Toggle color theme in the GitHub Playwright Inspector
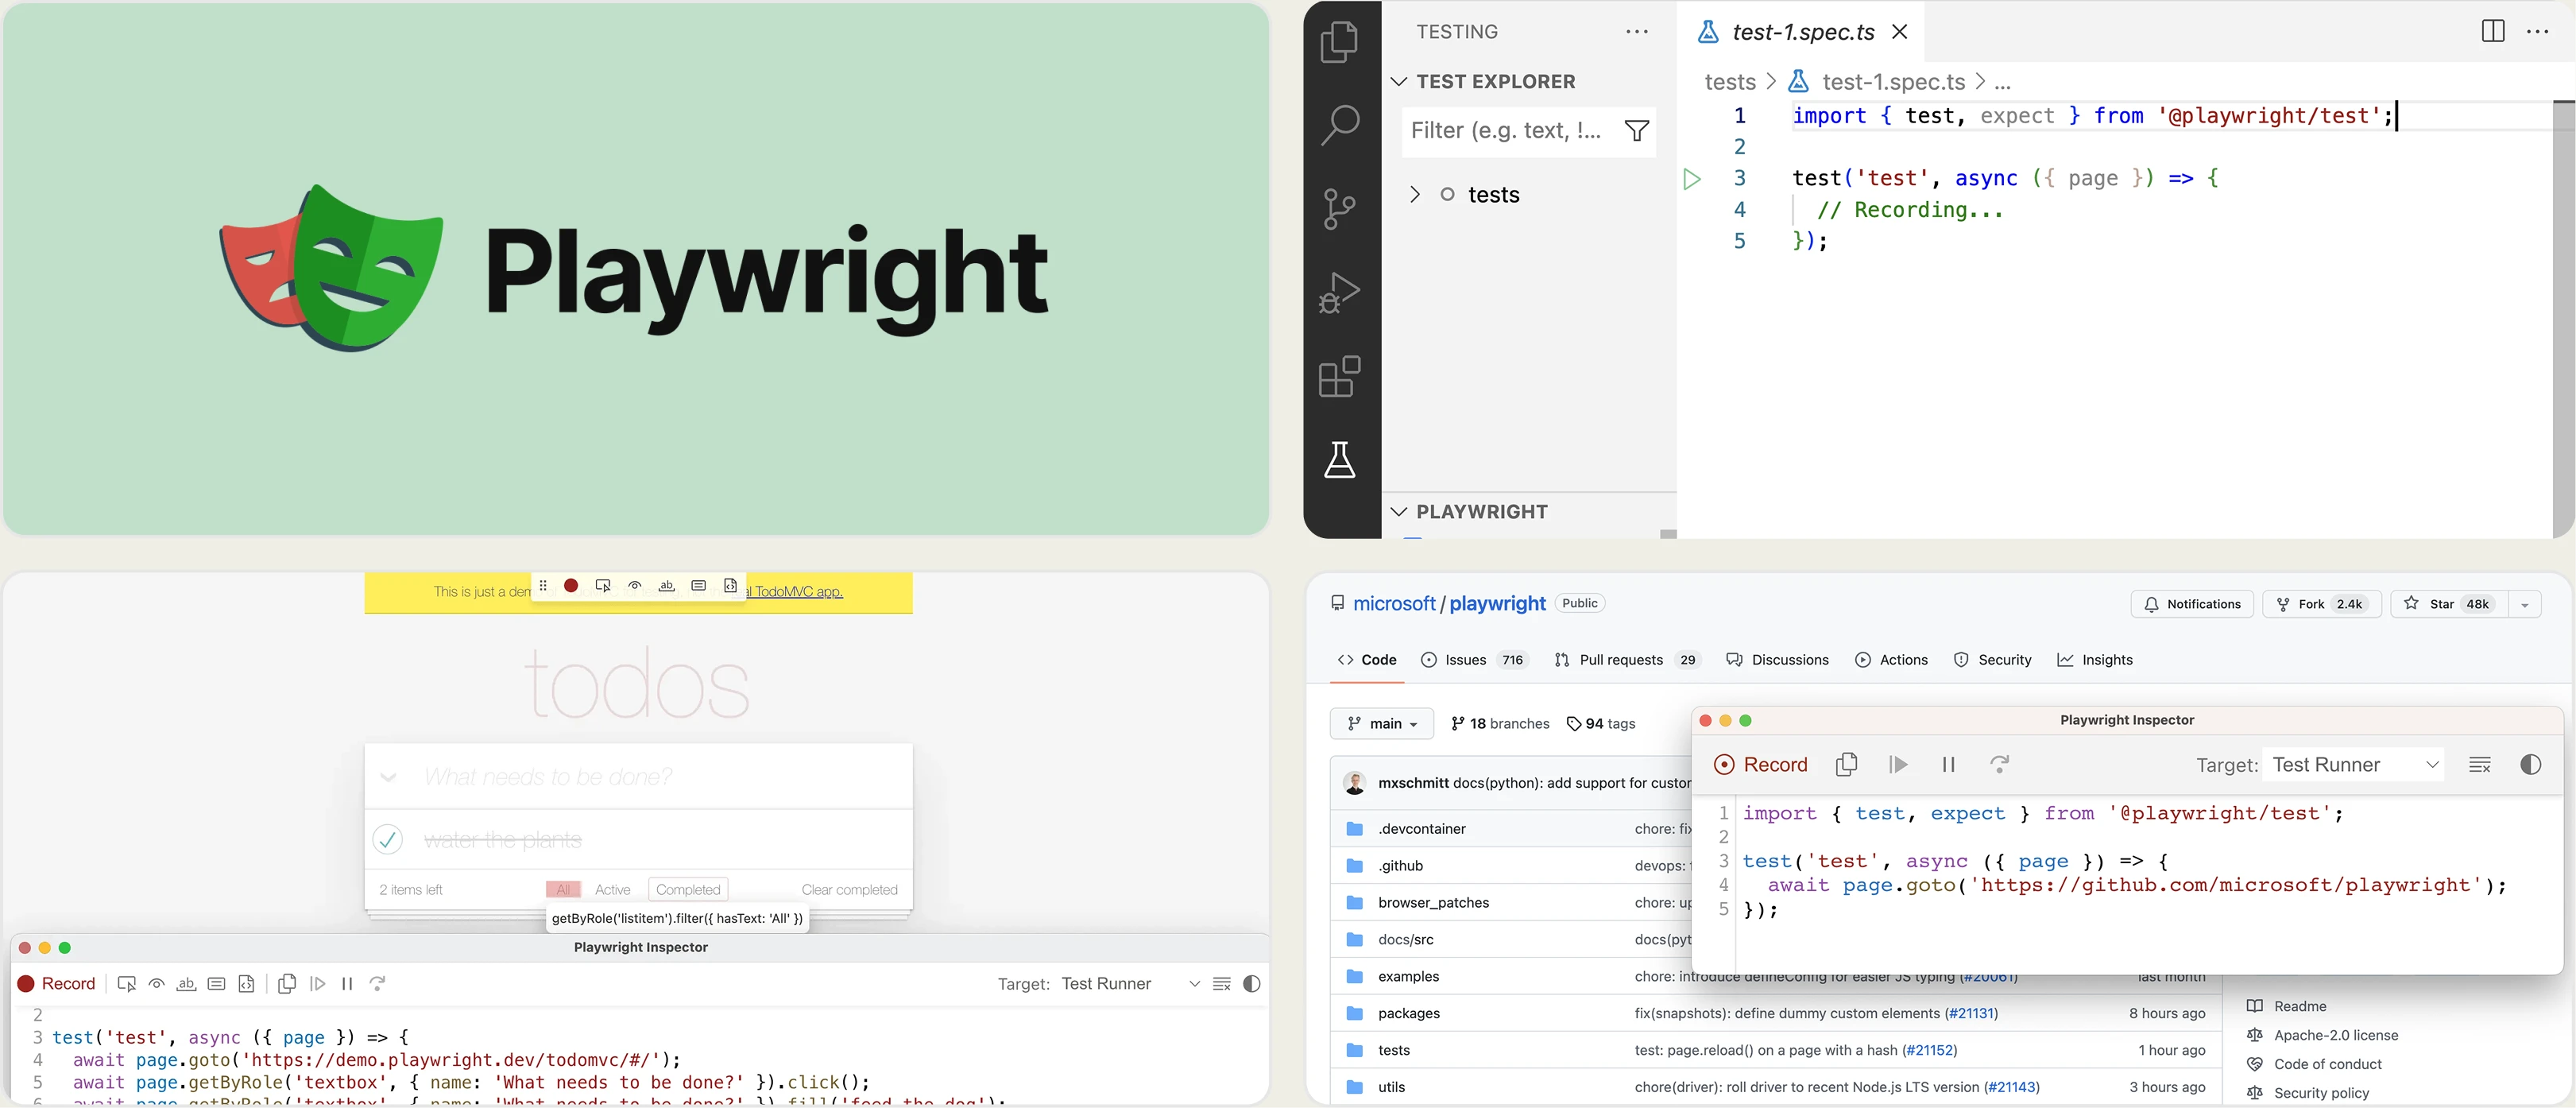 [2531, 765]
